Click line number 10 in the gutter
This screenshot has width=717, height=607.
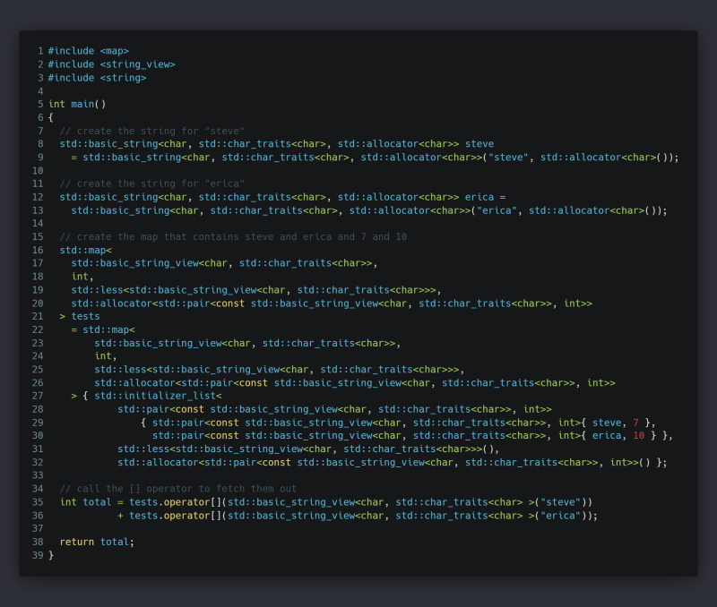(38, 171)
